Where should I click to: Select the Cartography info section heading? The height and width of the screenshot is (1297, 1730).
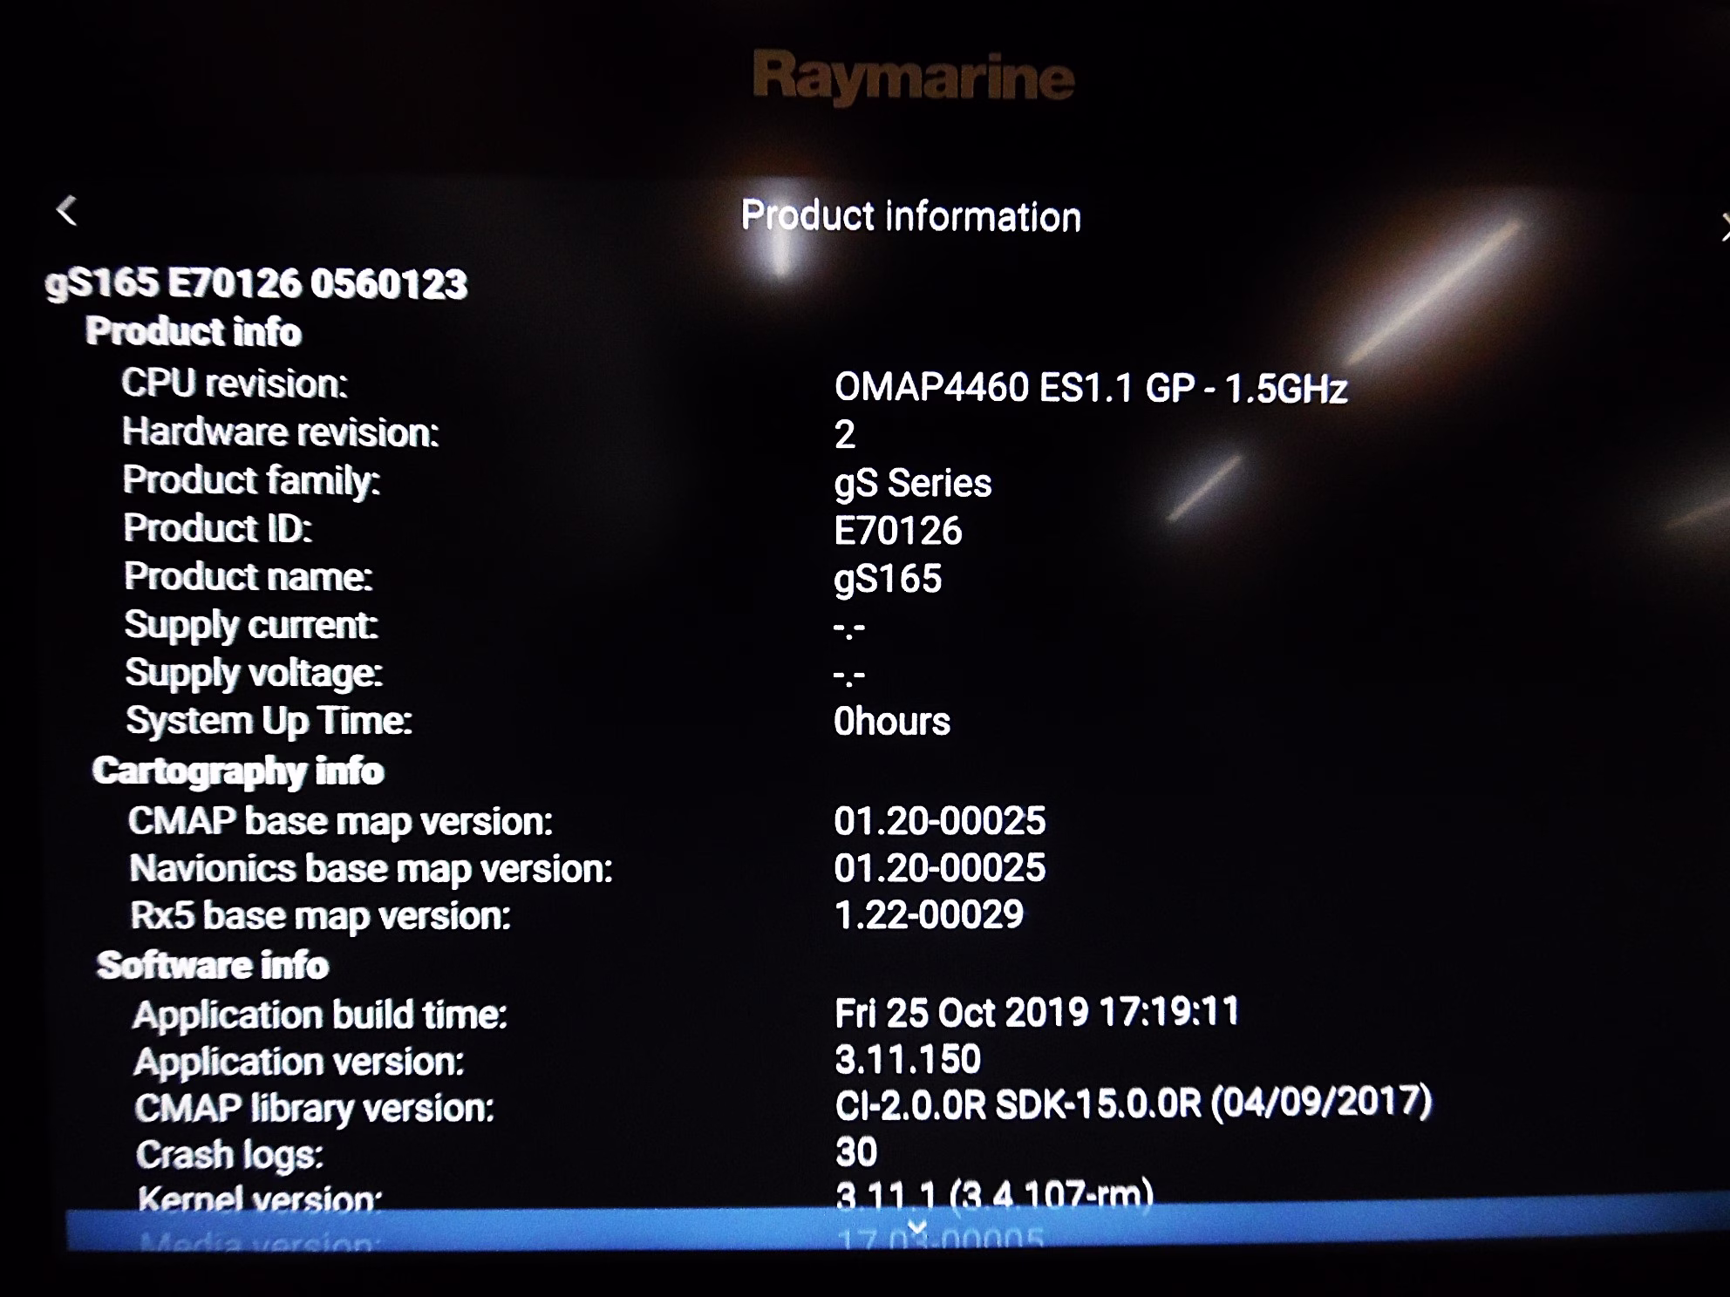coord(238,771)
